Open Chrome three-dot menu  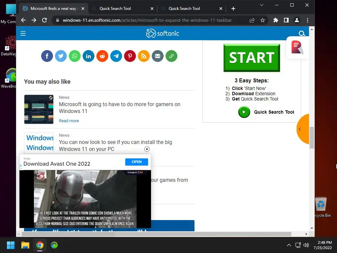click(307, 20)
